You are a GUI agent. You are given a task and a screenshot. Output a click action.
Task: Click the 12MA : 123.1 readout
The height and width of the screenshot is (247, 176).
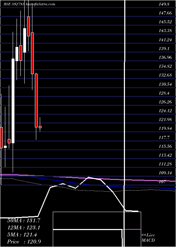pyautogui.click(x=24, y=228)
